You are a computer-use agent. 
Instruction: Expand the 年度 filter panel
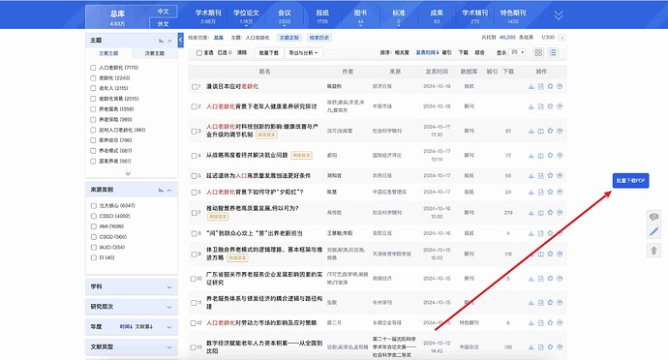tap(169, 327)
